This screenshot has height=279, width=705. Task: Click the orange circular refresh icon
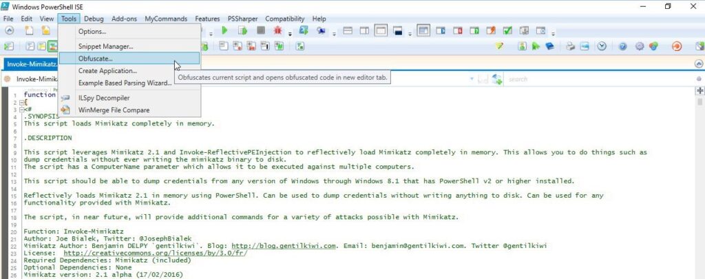(x=677, y=46)
